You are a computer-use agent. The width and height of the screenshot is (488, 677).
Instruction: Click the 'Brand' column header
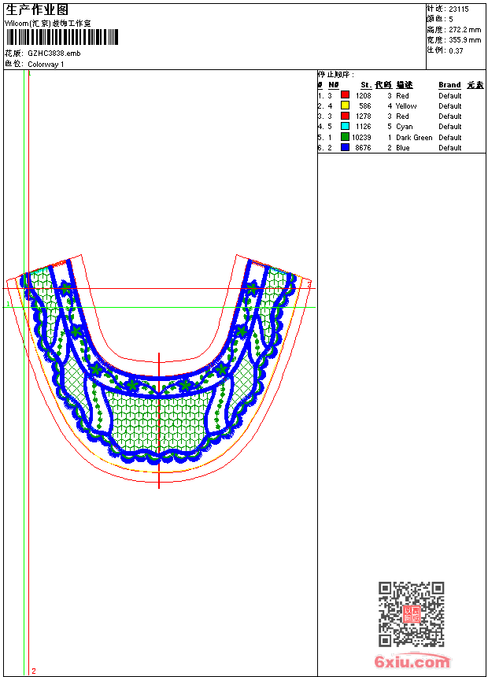tap(449, 85)
